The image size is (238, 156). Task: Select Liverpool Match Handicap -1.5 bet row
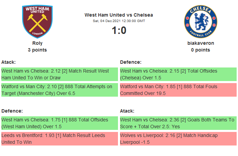[178, 139]
